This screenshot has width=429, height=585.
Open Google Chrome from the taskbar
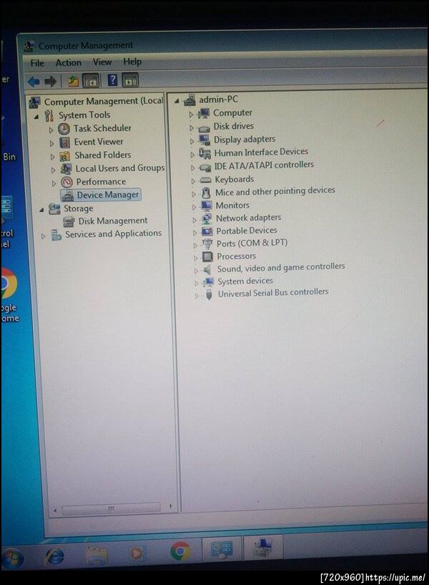click(180, 551)
